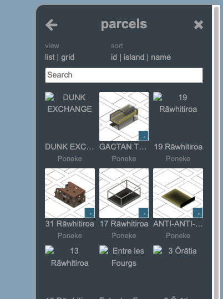The height and width of the screenshot is (299, 223).
Task: Switch to list view
Action: tap(50, 57)
